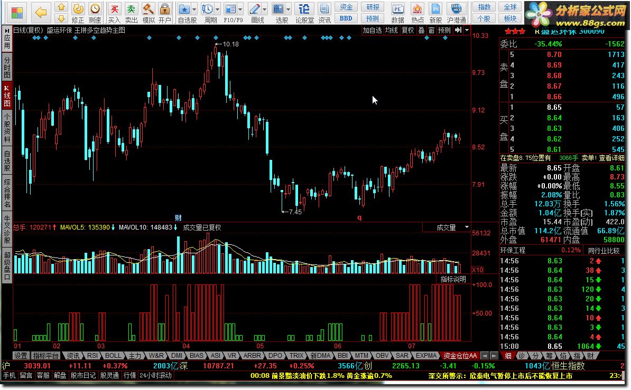Viewport: 631px width, 390px height.
Task: Open the 选股 dropdown arrow
Action: coord(289,9)
